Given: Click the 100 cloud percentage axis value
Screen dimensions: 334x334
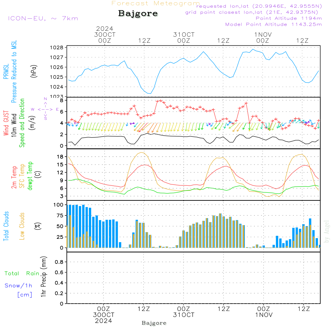Looking at the screenshot, I should (58, 205).
